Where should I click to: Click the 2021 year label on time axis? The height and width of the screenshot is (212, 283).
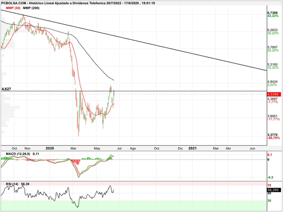pos(192,148)
